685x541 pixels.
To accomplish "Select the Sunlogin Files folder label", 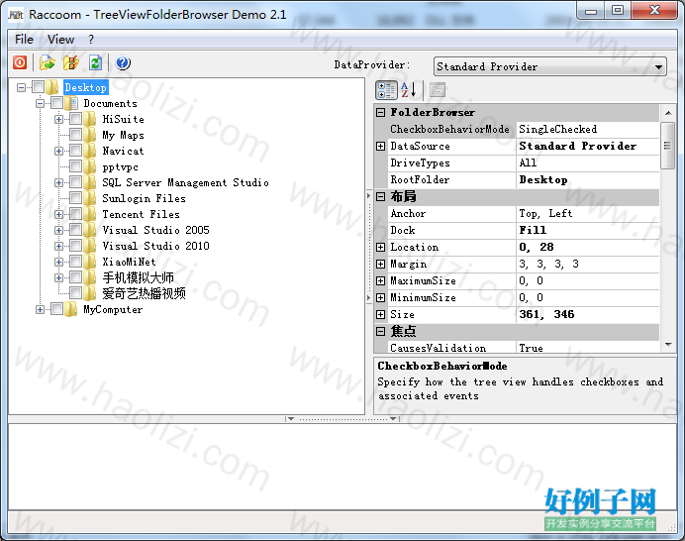I will [x=144, y=198].
